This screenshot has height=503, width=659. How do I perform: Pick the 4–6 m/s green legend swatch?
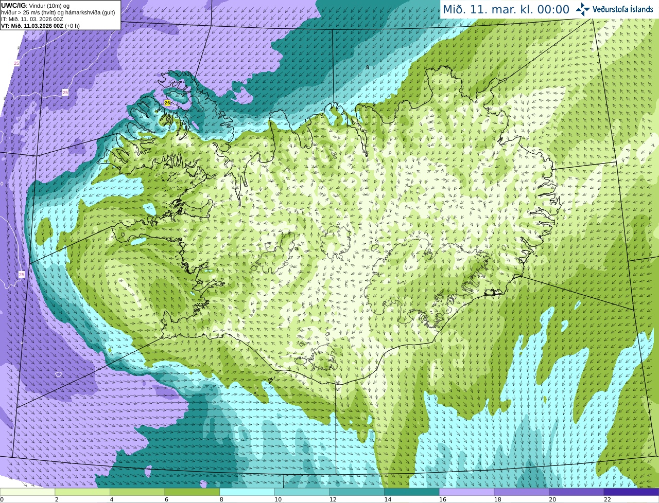coord(137,492)
